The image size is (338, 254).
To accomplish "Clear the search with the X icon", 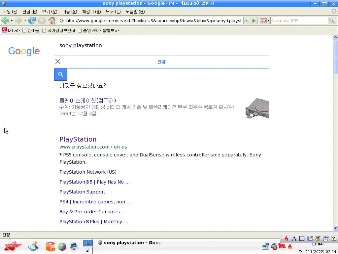I will point(58,62).
